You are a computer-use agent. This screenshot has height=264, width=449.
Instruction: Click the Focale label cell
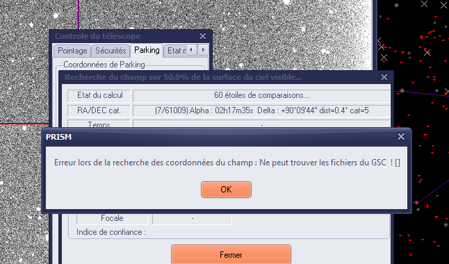(x=112, y=218)
